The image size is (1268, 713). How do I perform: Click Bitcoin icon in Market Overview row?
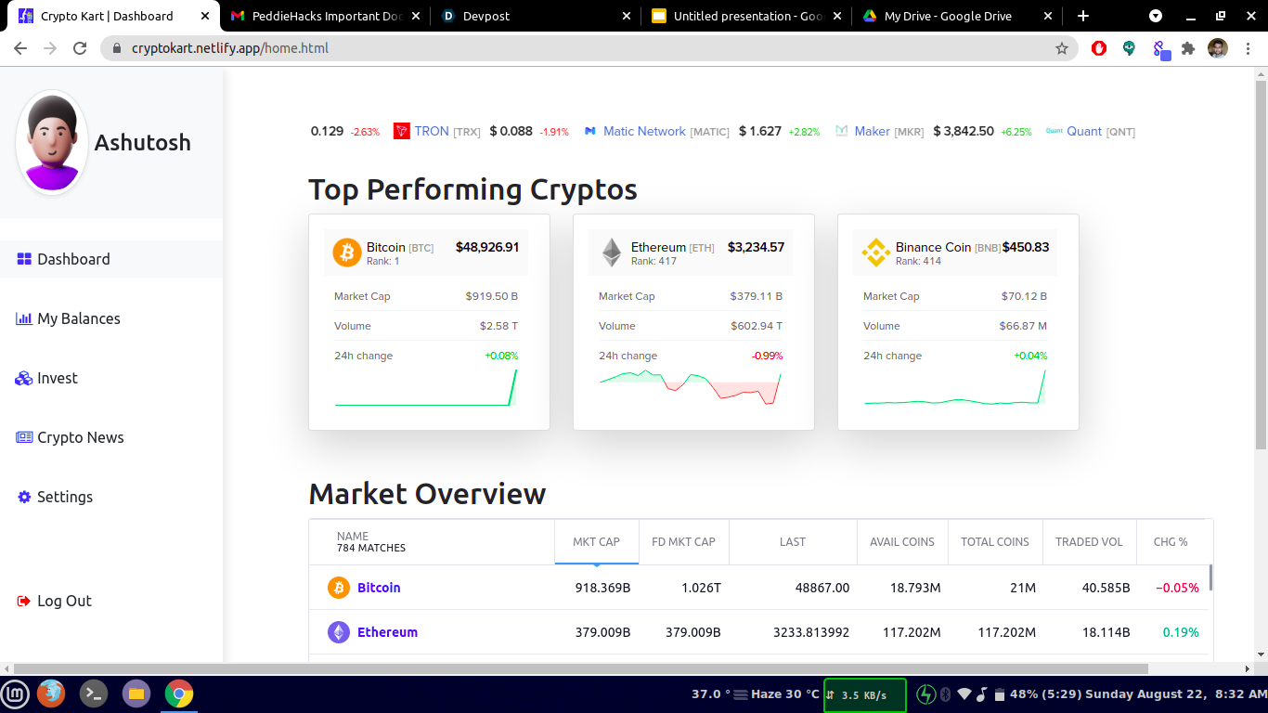[x=339, y=588]
